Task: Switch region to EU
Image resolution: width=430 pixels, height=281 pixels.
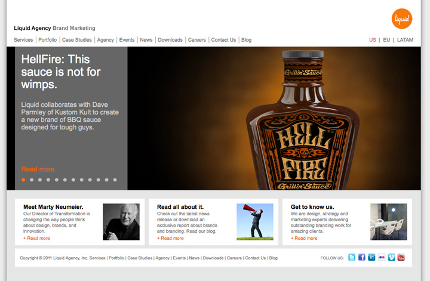Action: (386, 40)
